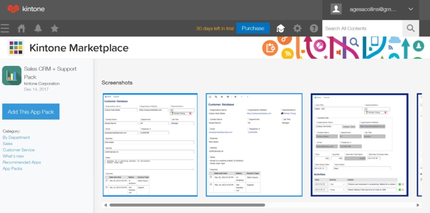
Task: Open the notifications bell
Action: point(38,29)
